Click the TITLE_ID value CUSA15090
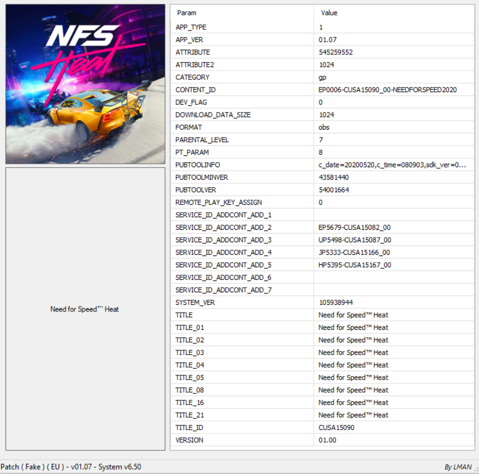 pyautogui.click(x=336, y=427)
